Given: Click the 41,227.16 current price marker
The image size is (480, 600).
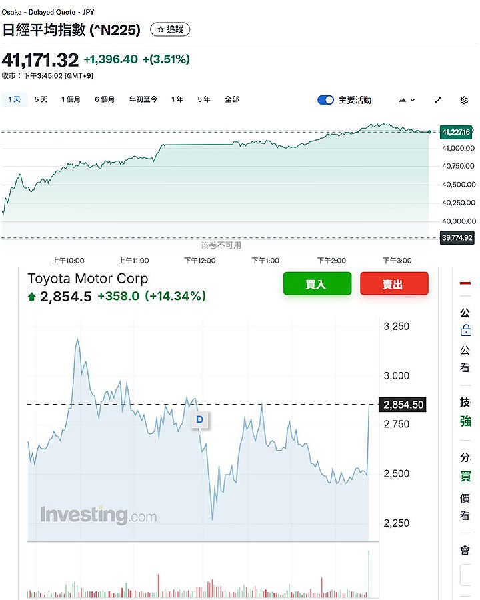Looking at the screenshot, I should pos(456,132).
